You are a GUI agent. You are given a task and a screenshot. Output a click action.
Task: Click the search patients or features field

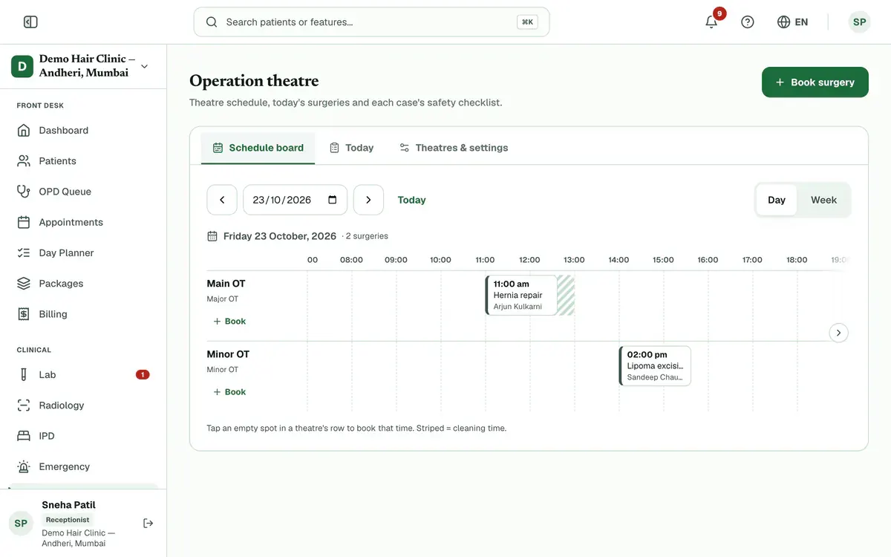[x=371, y=22]
